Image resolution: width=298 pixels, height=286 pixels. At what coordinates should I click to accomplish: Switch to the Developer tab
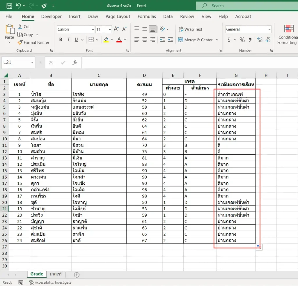(x=51, y=17)
